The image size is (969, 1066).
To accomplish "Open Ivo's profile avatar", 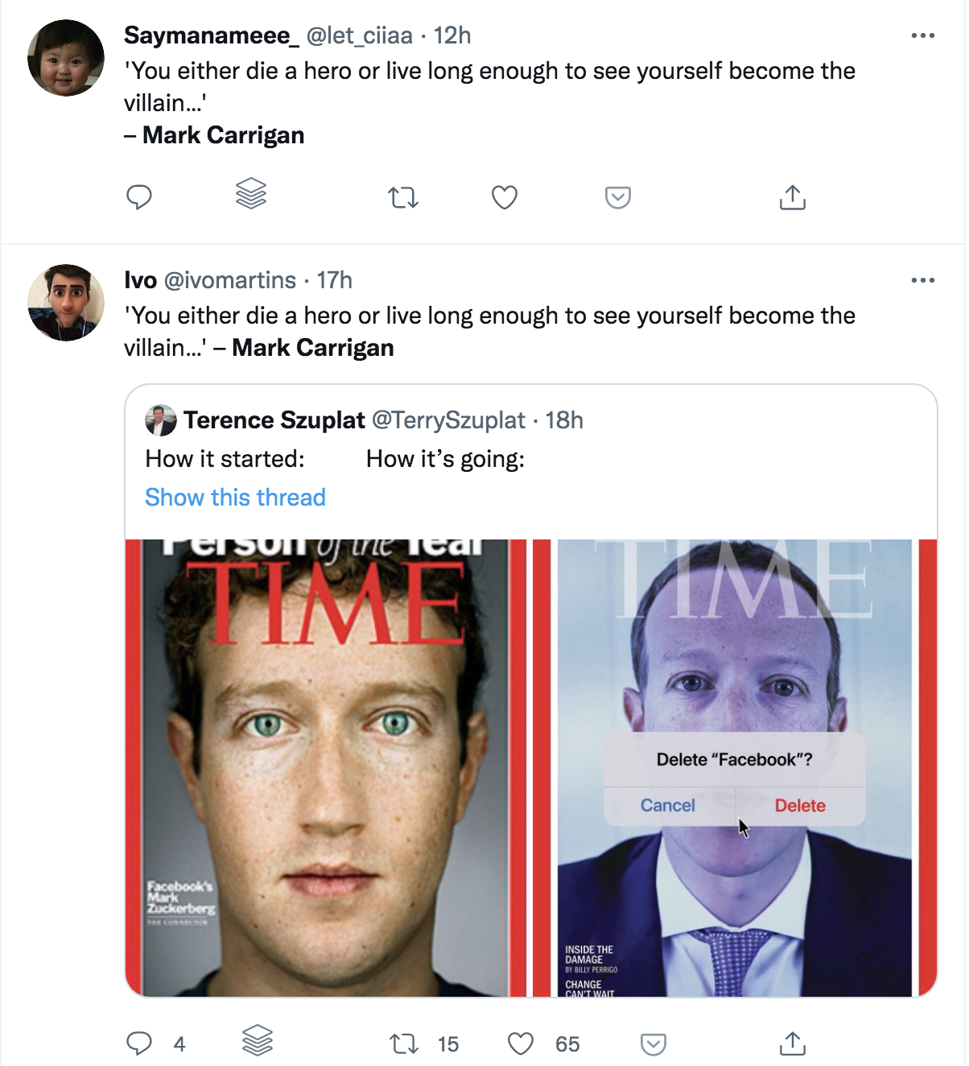I will [x=66, y=303].
